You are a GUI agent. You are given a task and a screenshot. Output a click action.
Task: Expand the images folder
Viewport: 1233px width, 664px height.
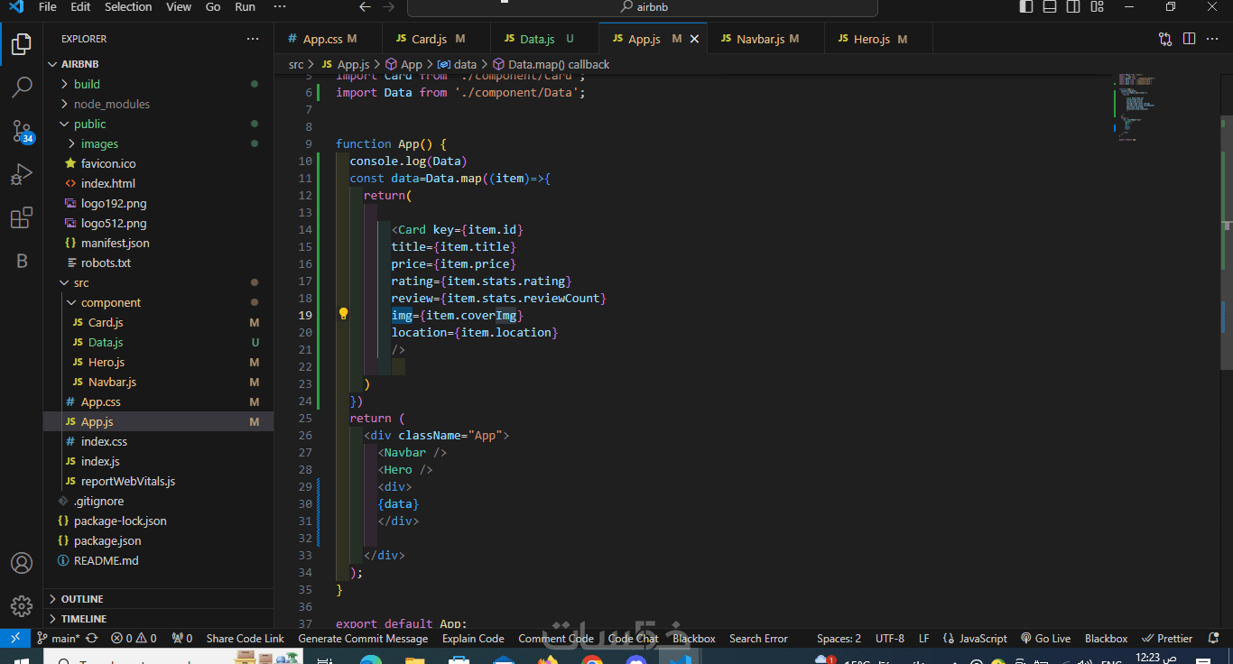pyautogui.click(x=158, y=143)
